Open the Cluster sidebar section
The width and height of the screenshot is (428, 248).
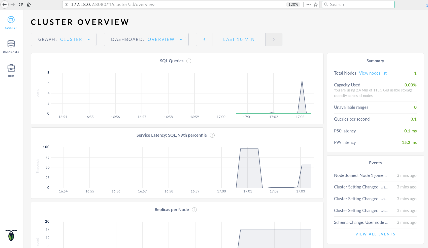(11, 22)
